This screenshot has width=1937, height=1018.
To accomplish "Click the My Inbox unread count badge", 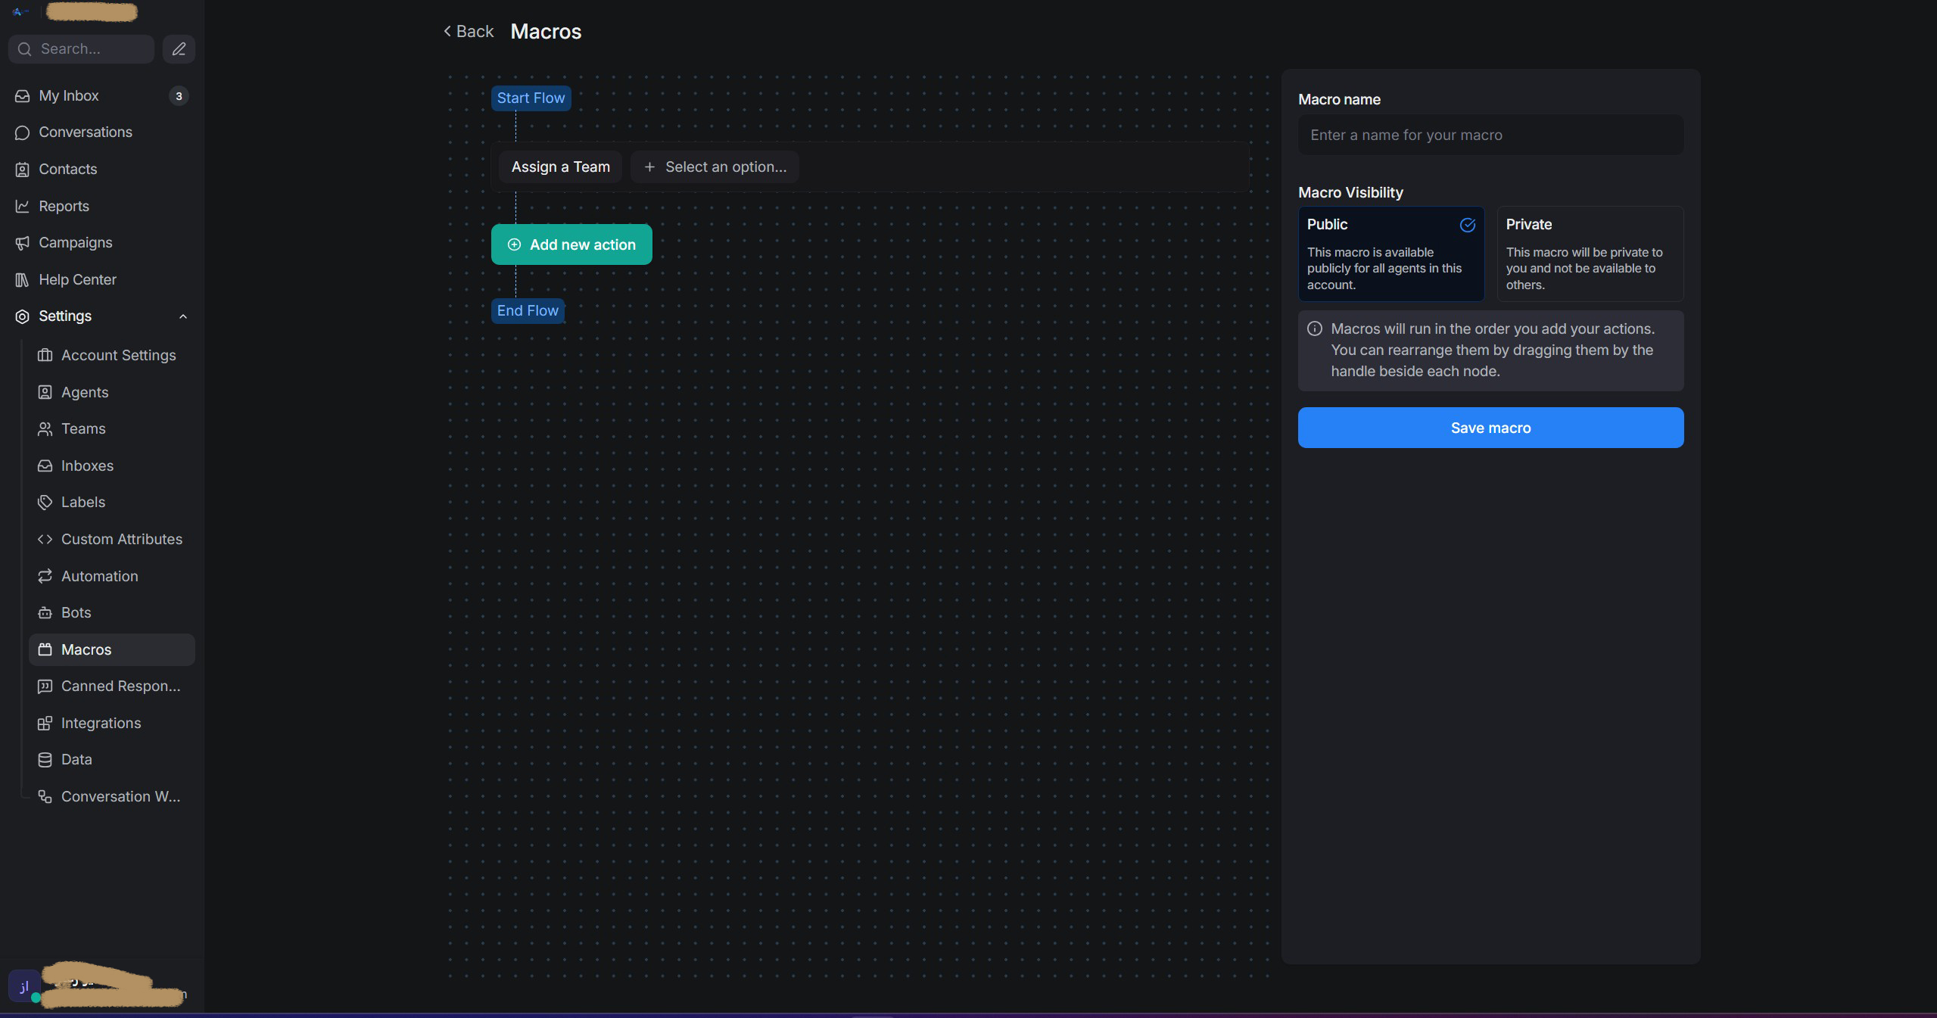I will tap(179, 96).
